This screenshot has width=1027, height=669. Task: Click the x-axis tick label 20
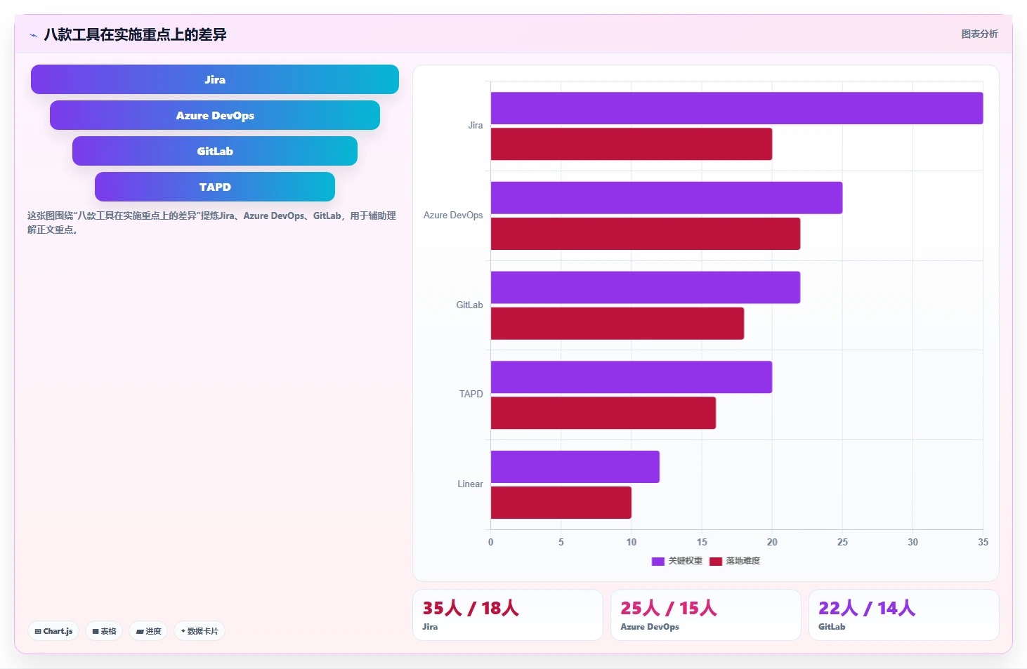pos(772,542)
